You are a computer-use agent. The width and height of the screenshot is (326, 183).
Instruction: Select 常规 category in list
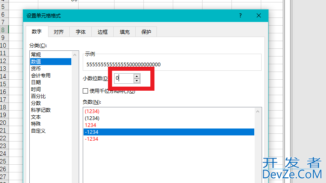[x=51, y=54]
